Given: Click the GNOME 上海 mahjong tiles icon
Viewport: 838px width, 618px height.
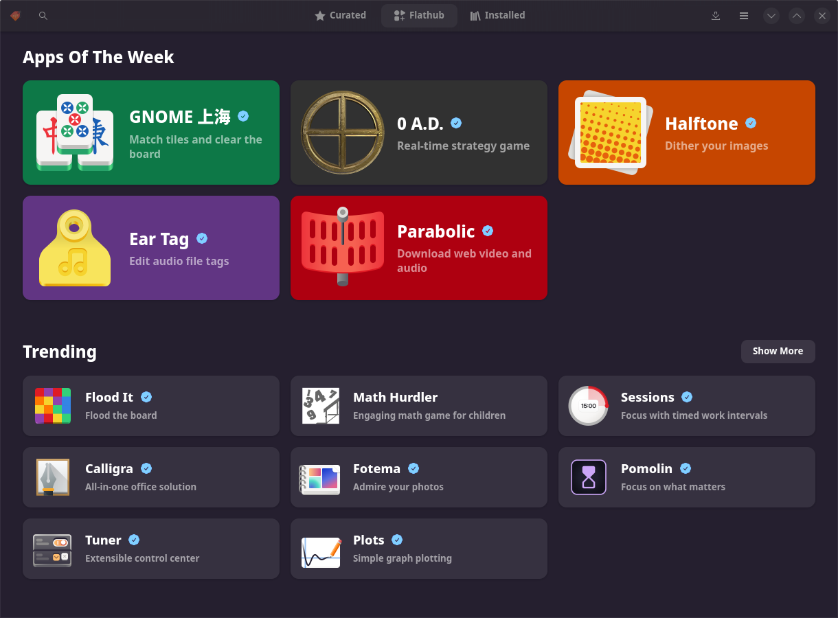Looking at the screenshot, I should click(75, 132).
